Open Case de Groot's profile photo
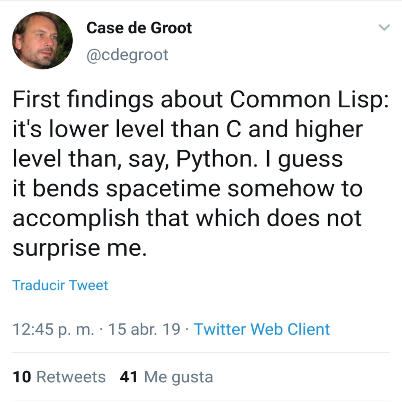This screenshot has width=402, height=402. [42, 40]
